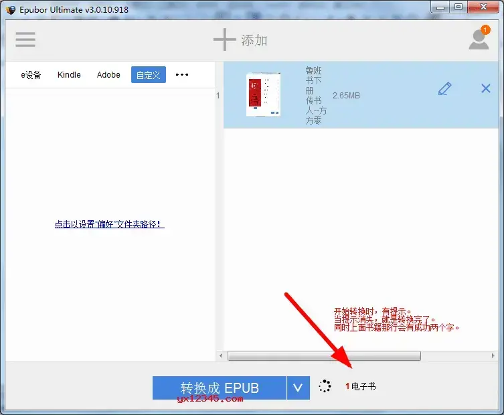
Task: Edit the book metadata with pencil icon
Action: (445, 89)
